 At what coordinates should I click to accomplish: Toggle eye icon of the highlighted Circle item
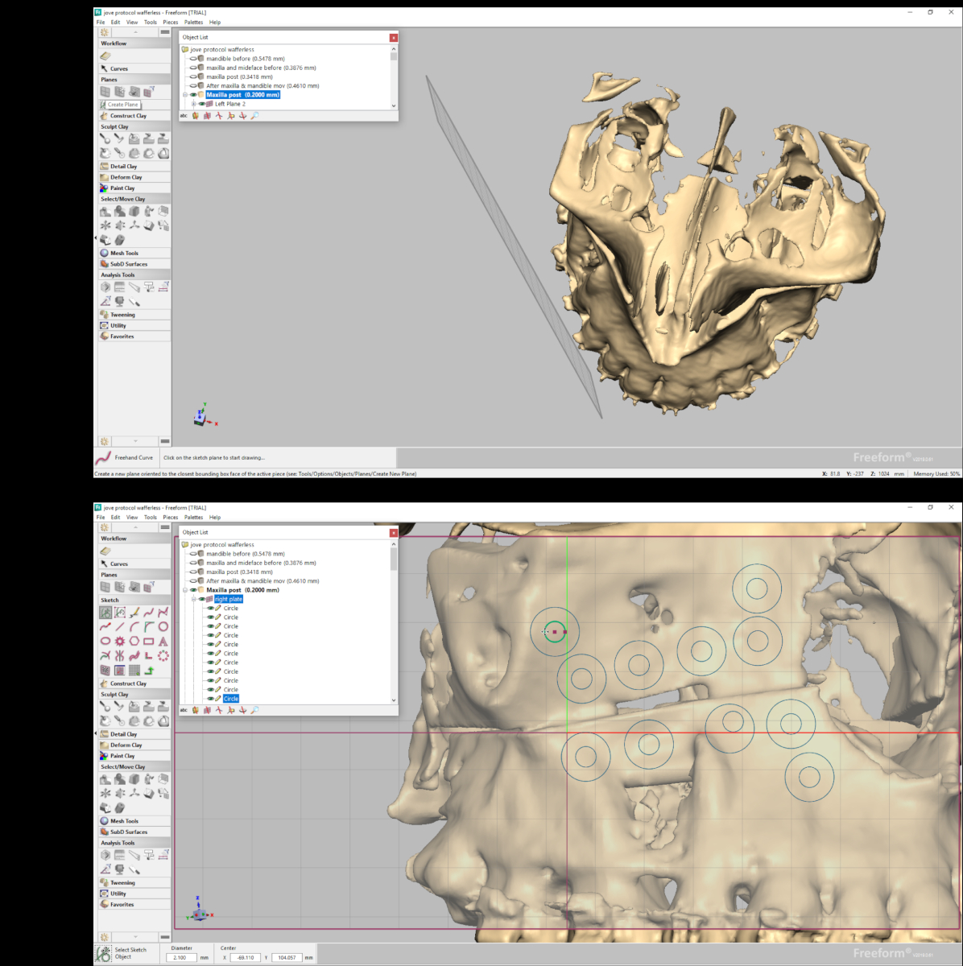tap(210, 699)
